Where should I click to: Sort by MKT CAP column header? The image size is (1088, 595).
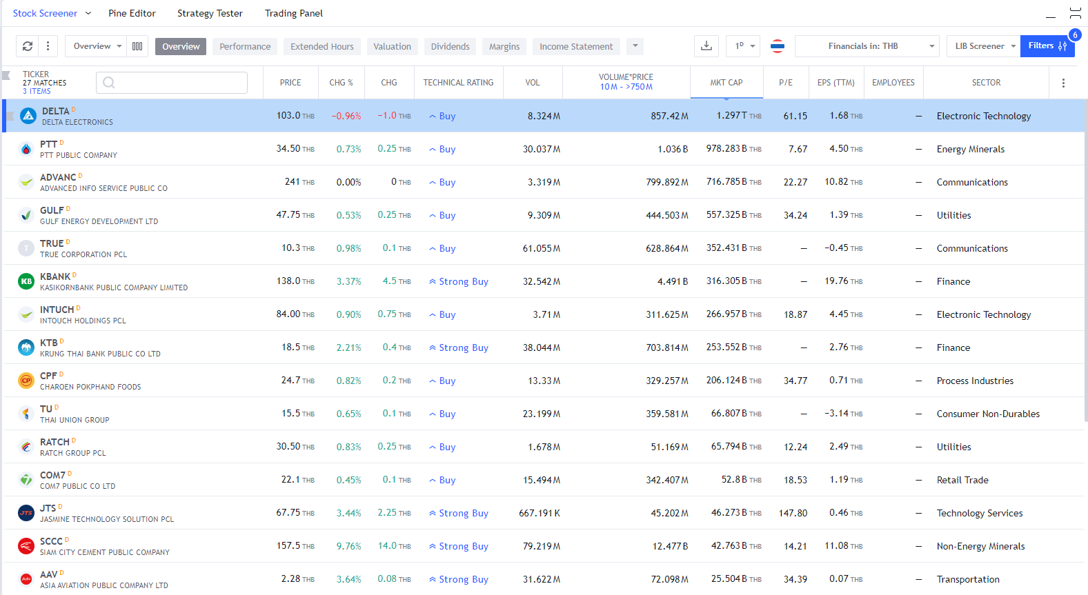pyautogui.click(x=726, y=83)
